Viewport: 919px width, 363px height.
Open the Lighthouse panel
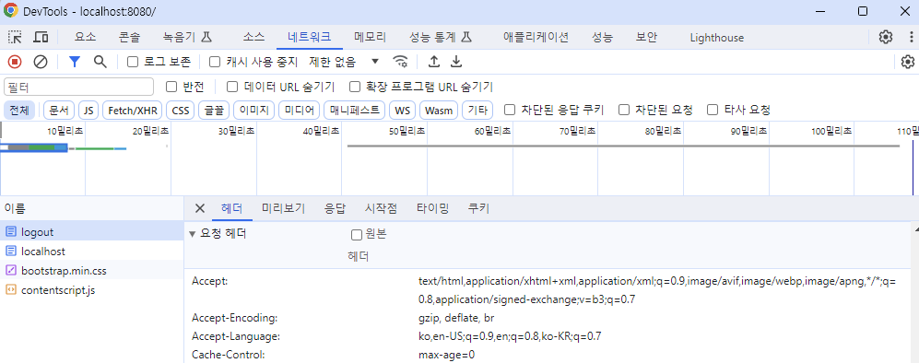point(717,38)
